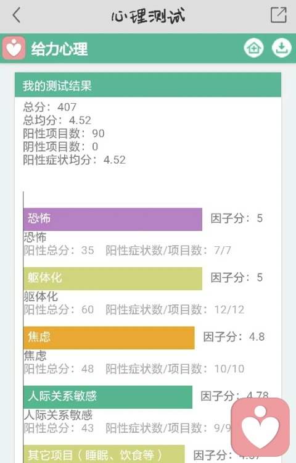Tap the 总分：407 line
Image resolution: width=296 pixels, height=463 pixels.
tap(50, 107)
